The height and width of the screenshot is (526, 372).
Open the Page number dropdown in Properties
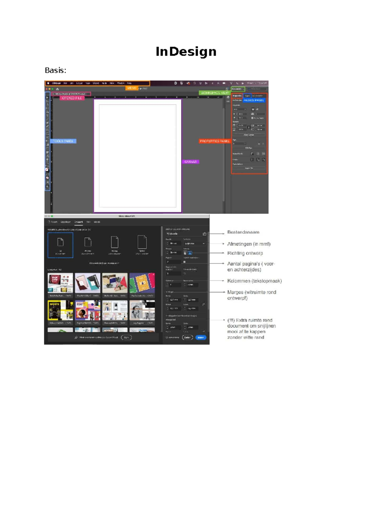240,144
